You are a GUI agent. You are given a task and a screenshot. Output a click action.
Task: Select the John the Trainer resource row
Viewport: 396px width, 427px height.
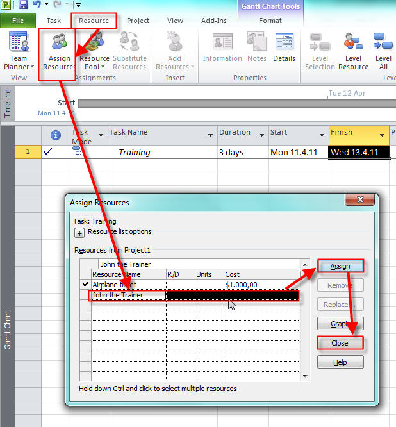click(x=128, y=295)
